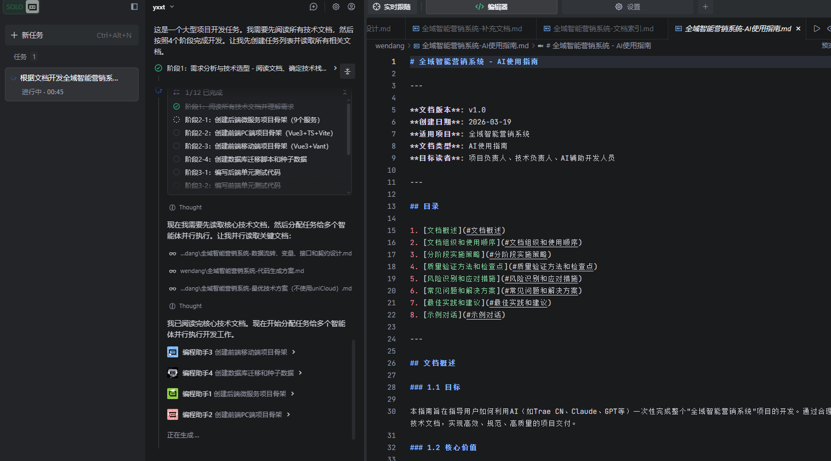Toggle the SOLO mode switch
Screen dimensions: 831x461
click(22, 7)
